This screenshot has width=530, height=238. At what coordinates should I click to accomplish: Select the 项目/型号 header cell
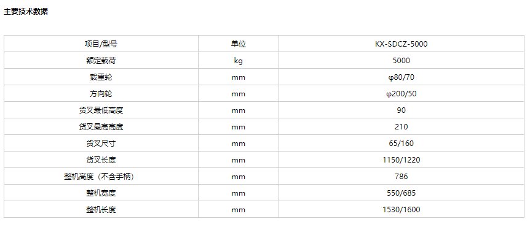point(101,44)
